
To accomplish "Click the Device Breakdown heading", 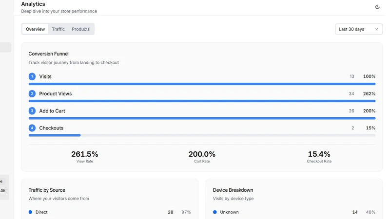I will point(233,190).
